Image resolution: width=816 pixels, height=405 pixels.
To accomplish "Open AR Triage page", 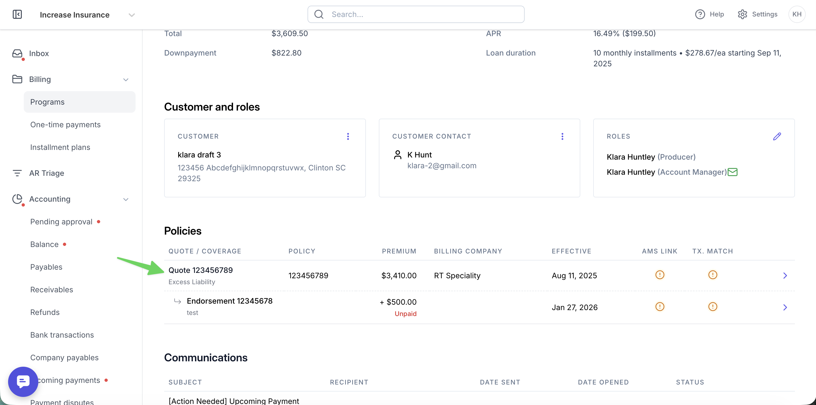I will (x=46, y=173).
